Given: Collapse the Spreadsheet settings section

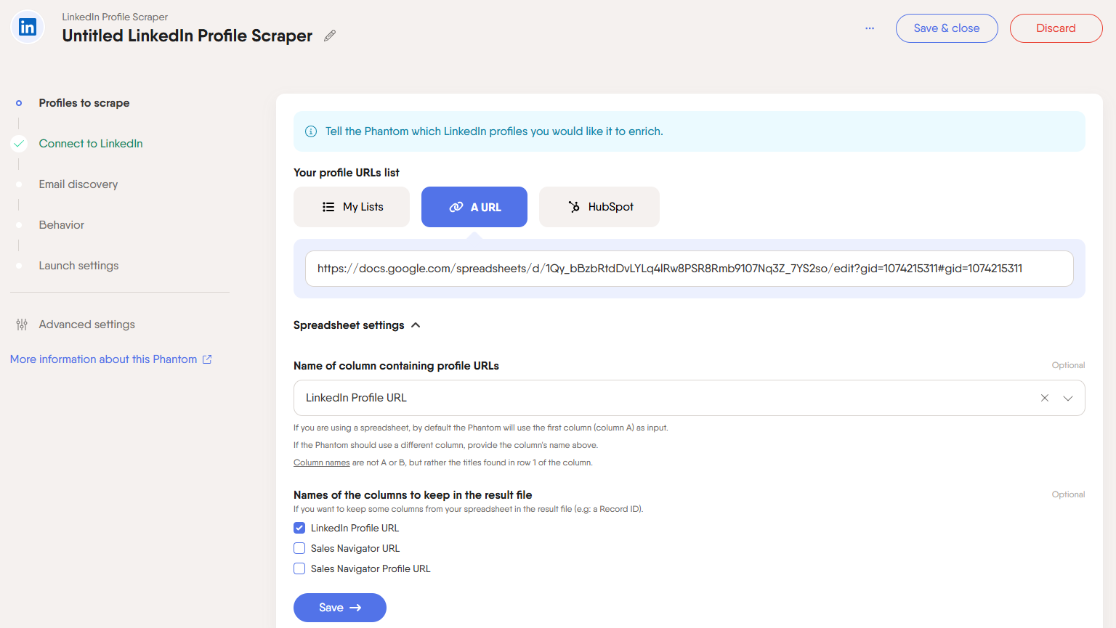Looking at the screenshot, I should (x=357, y=325).
